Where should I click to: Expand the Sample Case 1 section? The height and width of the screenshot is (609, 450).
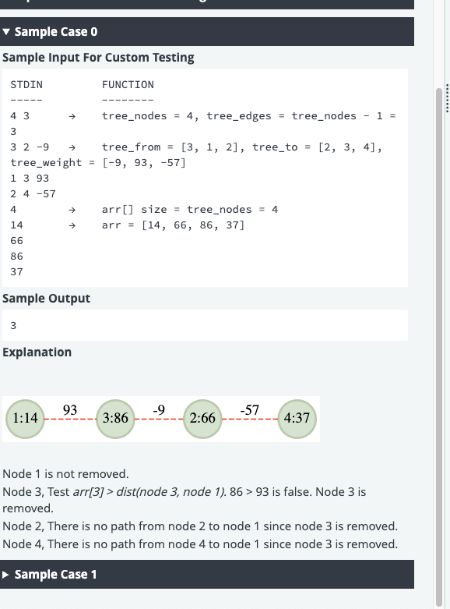[x=207, y=574]
